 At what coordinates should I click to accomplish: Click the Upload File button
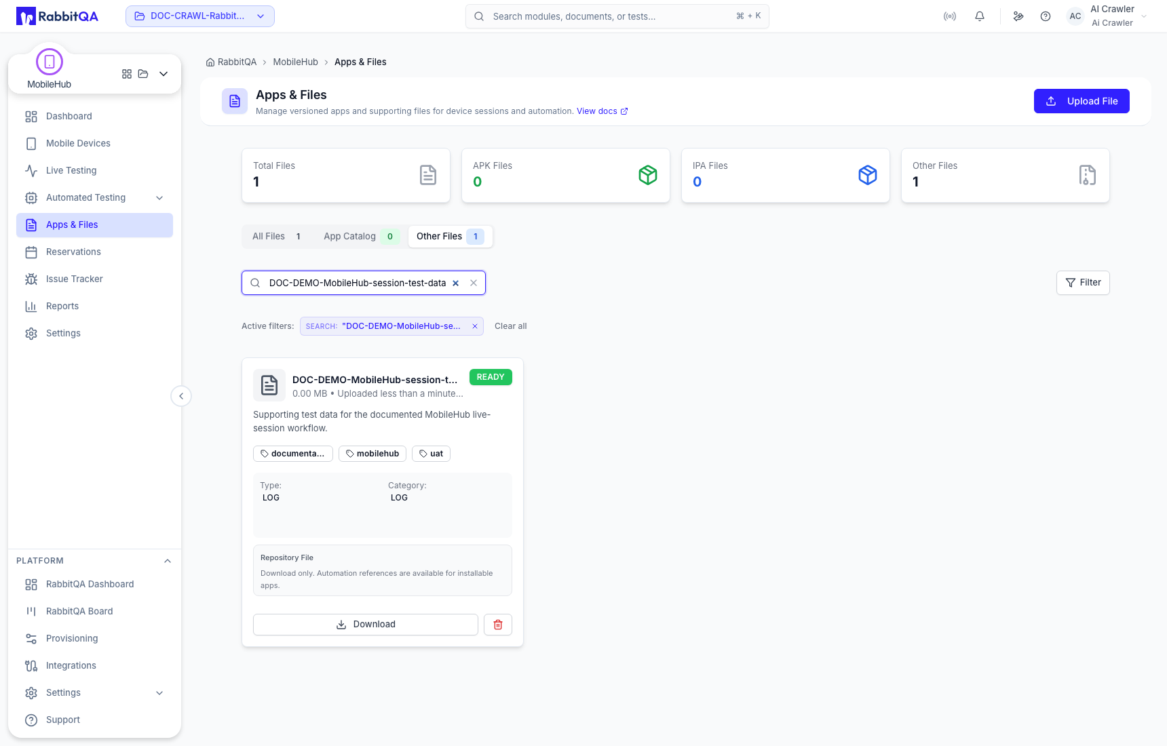(x=1082, y=101)
